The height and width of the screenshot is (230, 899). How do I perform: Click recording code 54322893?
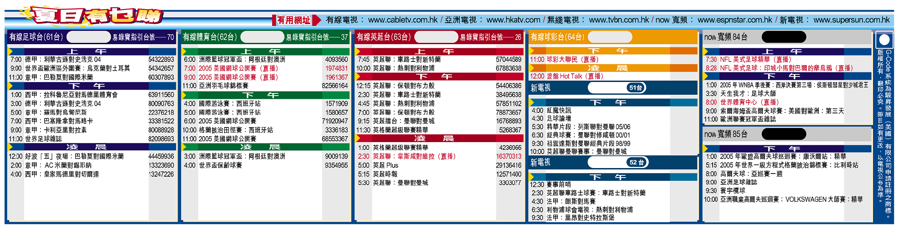(161, 60)
